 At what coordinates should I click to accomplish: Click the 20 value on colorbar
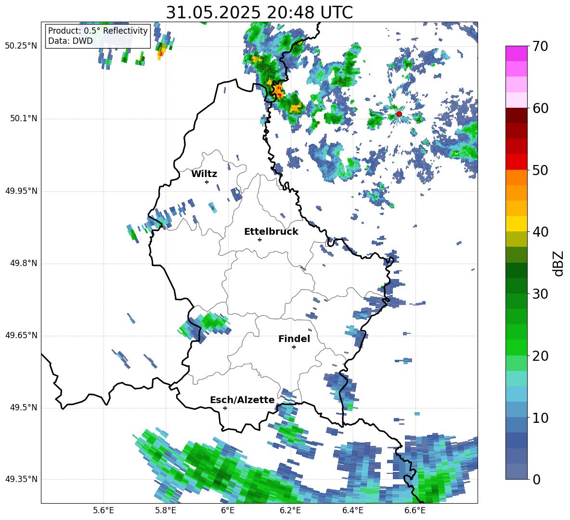click(540, 355)
